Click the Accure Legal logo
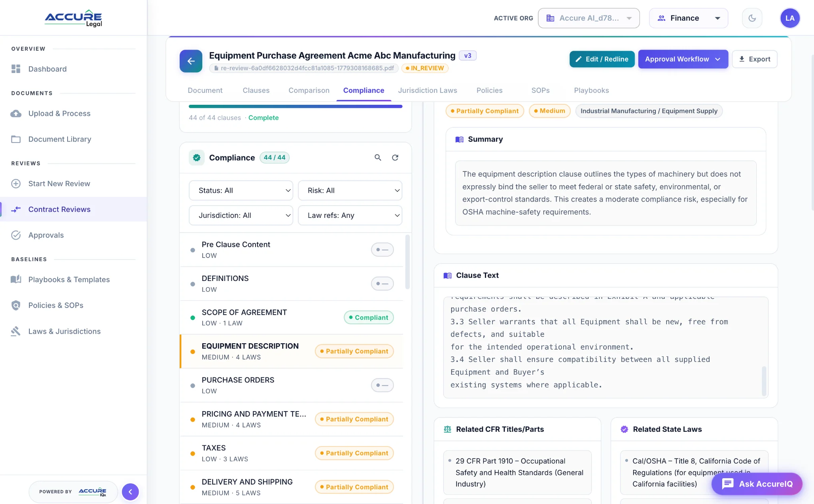The image size is (814, 504). 74,18
